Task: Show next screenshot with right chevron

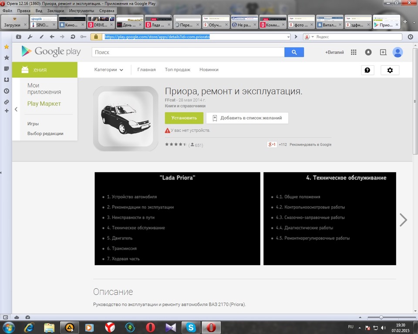Action: pyautogui.click(x=403, y=220)
